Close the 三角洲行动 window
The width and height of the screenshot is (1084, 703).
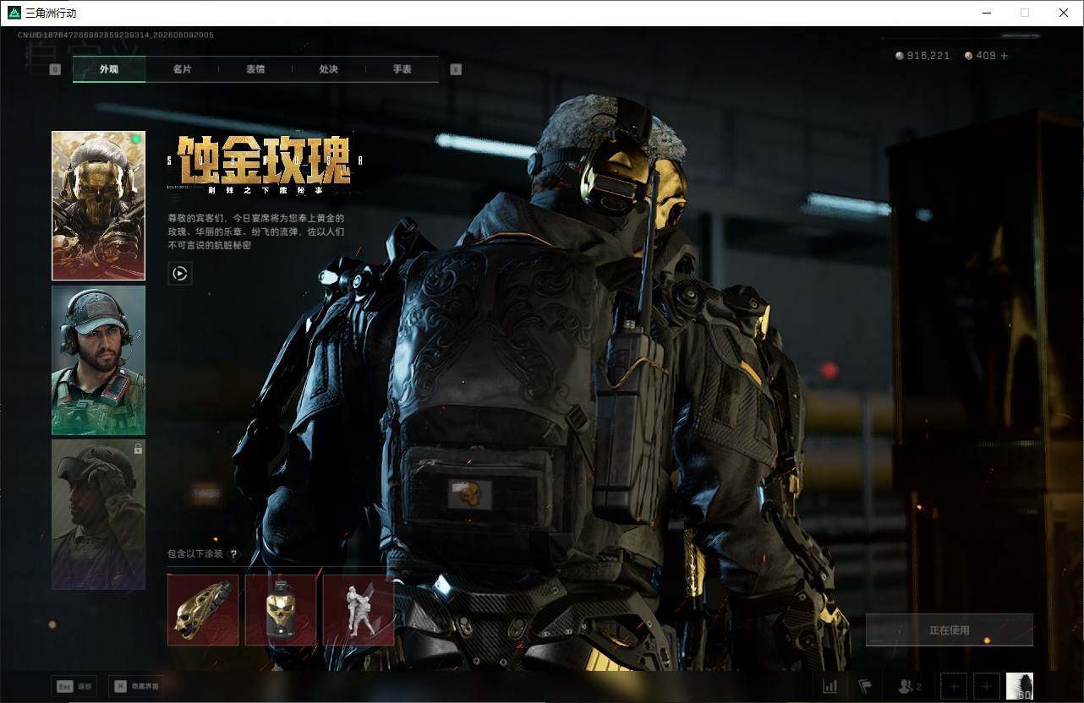[1064, 13]
